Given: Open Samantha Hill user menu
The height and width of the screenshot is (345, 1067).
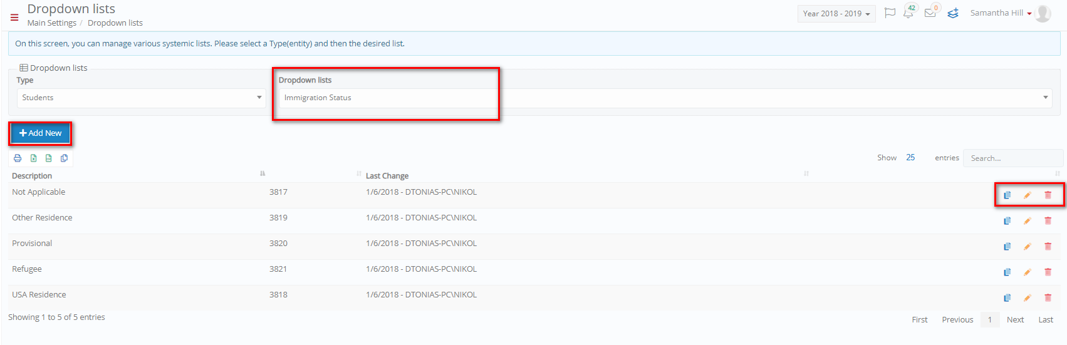Looking at the screenshot, I should point(1001,13).
